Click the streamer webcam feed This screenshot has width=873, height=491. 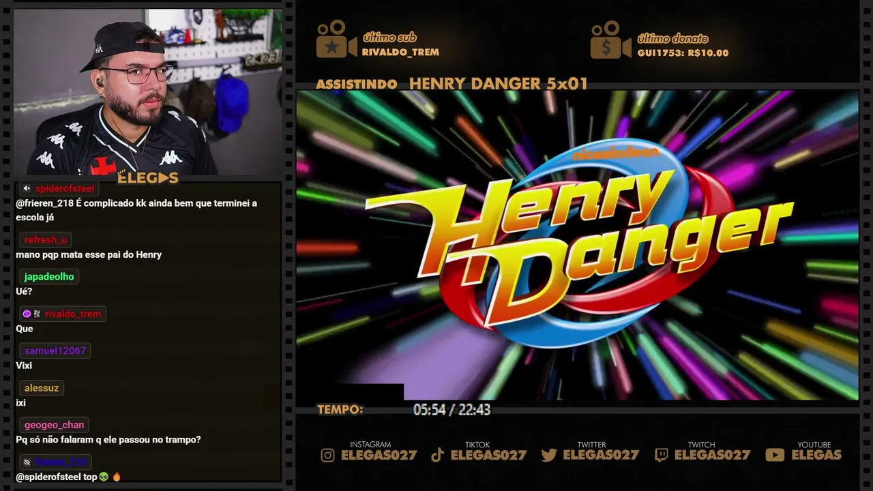147,92
